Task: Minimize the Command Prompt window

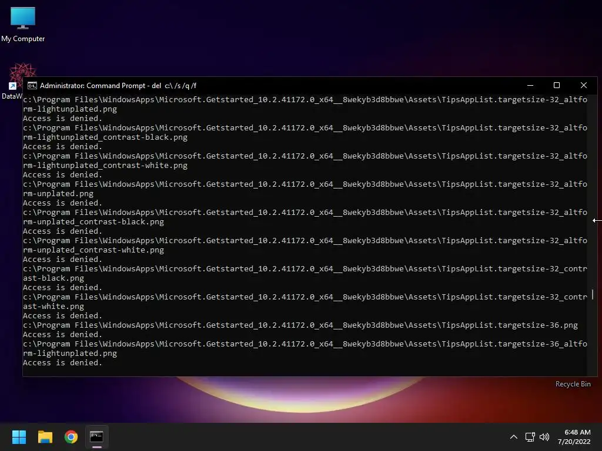Action: pos(530,86)
